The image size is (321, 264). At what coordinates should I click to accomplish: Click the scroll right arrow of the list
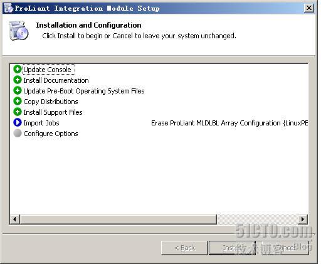tap(303, 219)
